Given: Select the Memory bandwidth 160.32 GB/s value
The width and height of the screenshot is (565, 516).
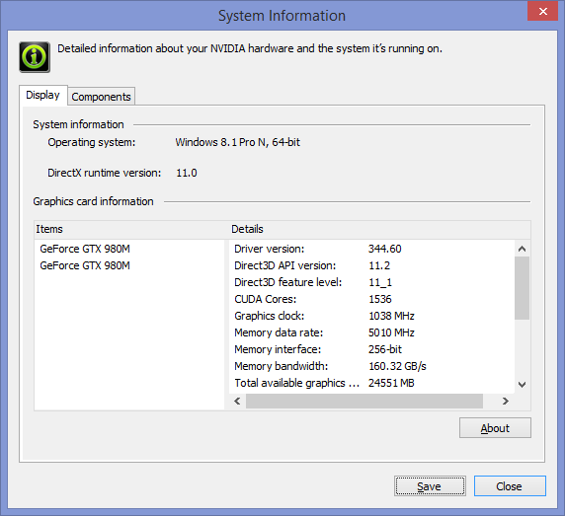Looking at the screenshot, I should tap(397, 366).
